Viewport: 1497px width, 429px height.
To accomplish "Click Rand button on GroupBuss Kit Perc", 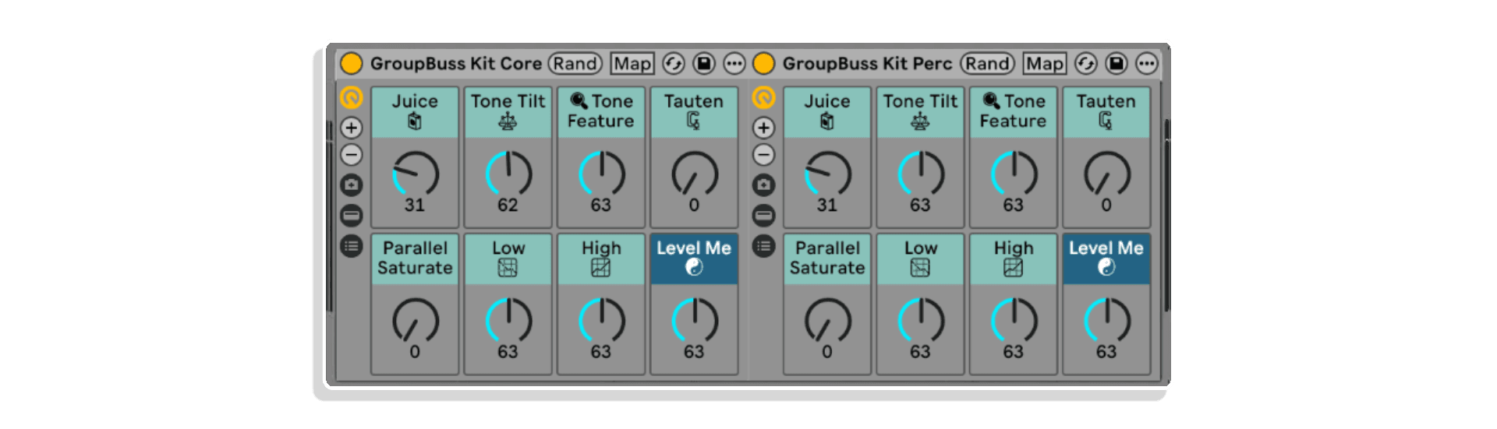I will [988, 63].
